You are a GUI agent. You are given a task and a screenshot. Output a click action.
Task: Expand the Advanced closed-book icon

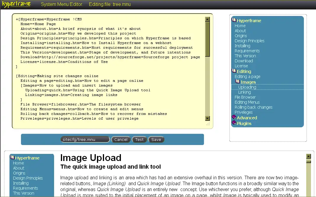click(x=234, y=117)
